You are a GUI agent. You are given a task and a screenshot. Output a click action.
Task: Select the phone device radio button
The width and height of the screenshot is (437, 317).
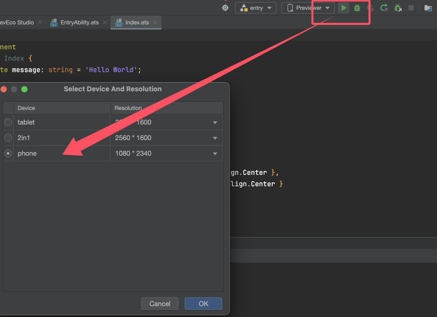click(8, 153)
